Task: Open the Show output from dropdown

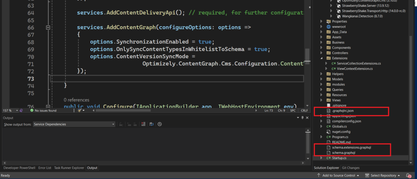Action: [74, 124]
